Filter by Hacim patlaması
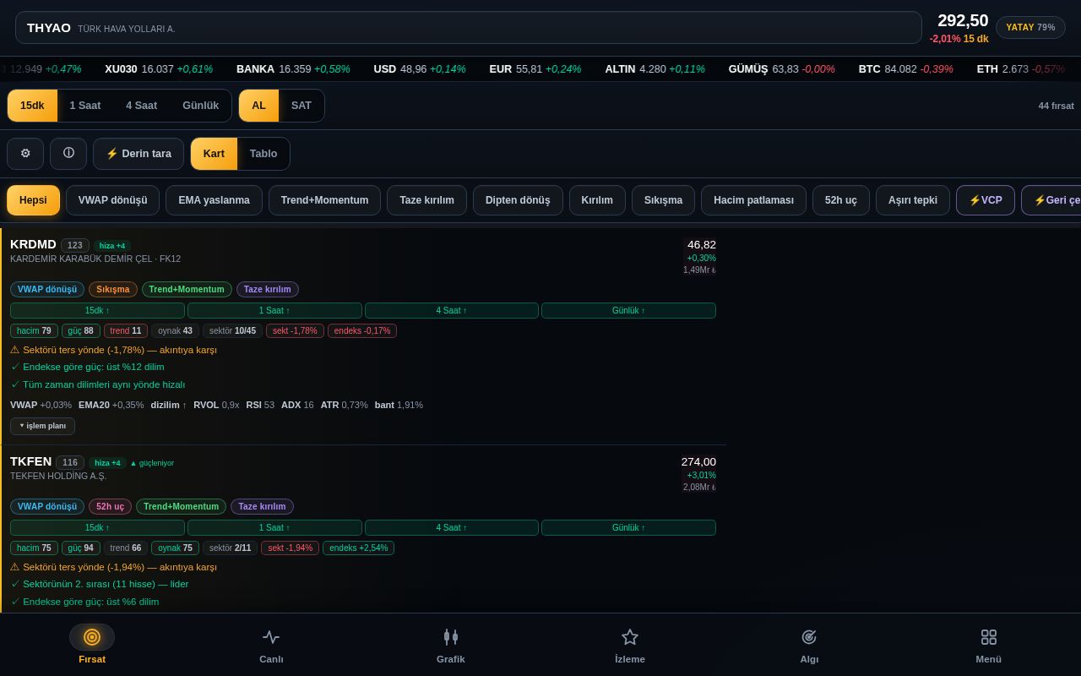 point(753,200)
